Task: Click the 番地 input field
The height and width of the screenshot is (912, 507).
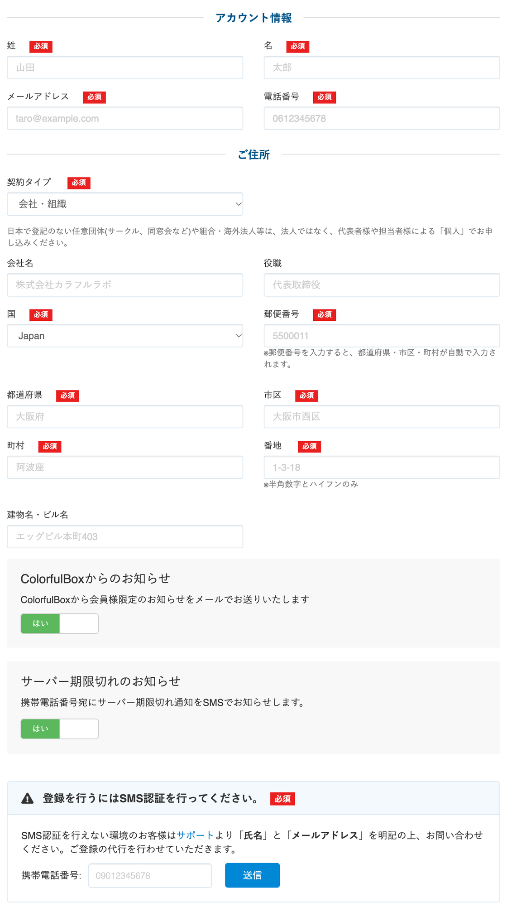Action: click(x=382, y=467)
